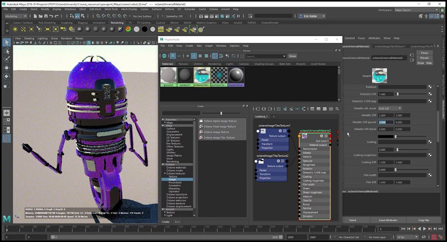This screenshot has width=447, height=242.
Task: Open the Modeling menu set dropdown
Action: tap(16, 16)
